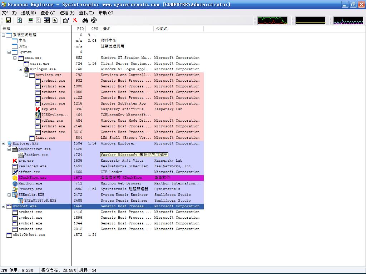
Task: Collapse the services.exe tree node
Action: point(26,75)
